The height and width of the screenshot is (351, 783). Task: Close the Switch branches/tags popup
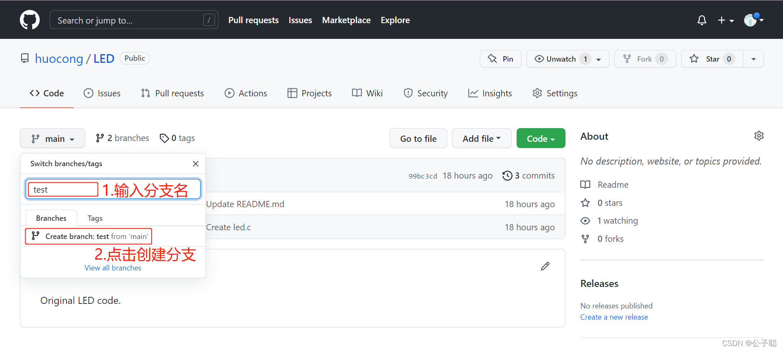coord(196,164)
